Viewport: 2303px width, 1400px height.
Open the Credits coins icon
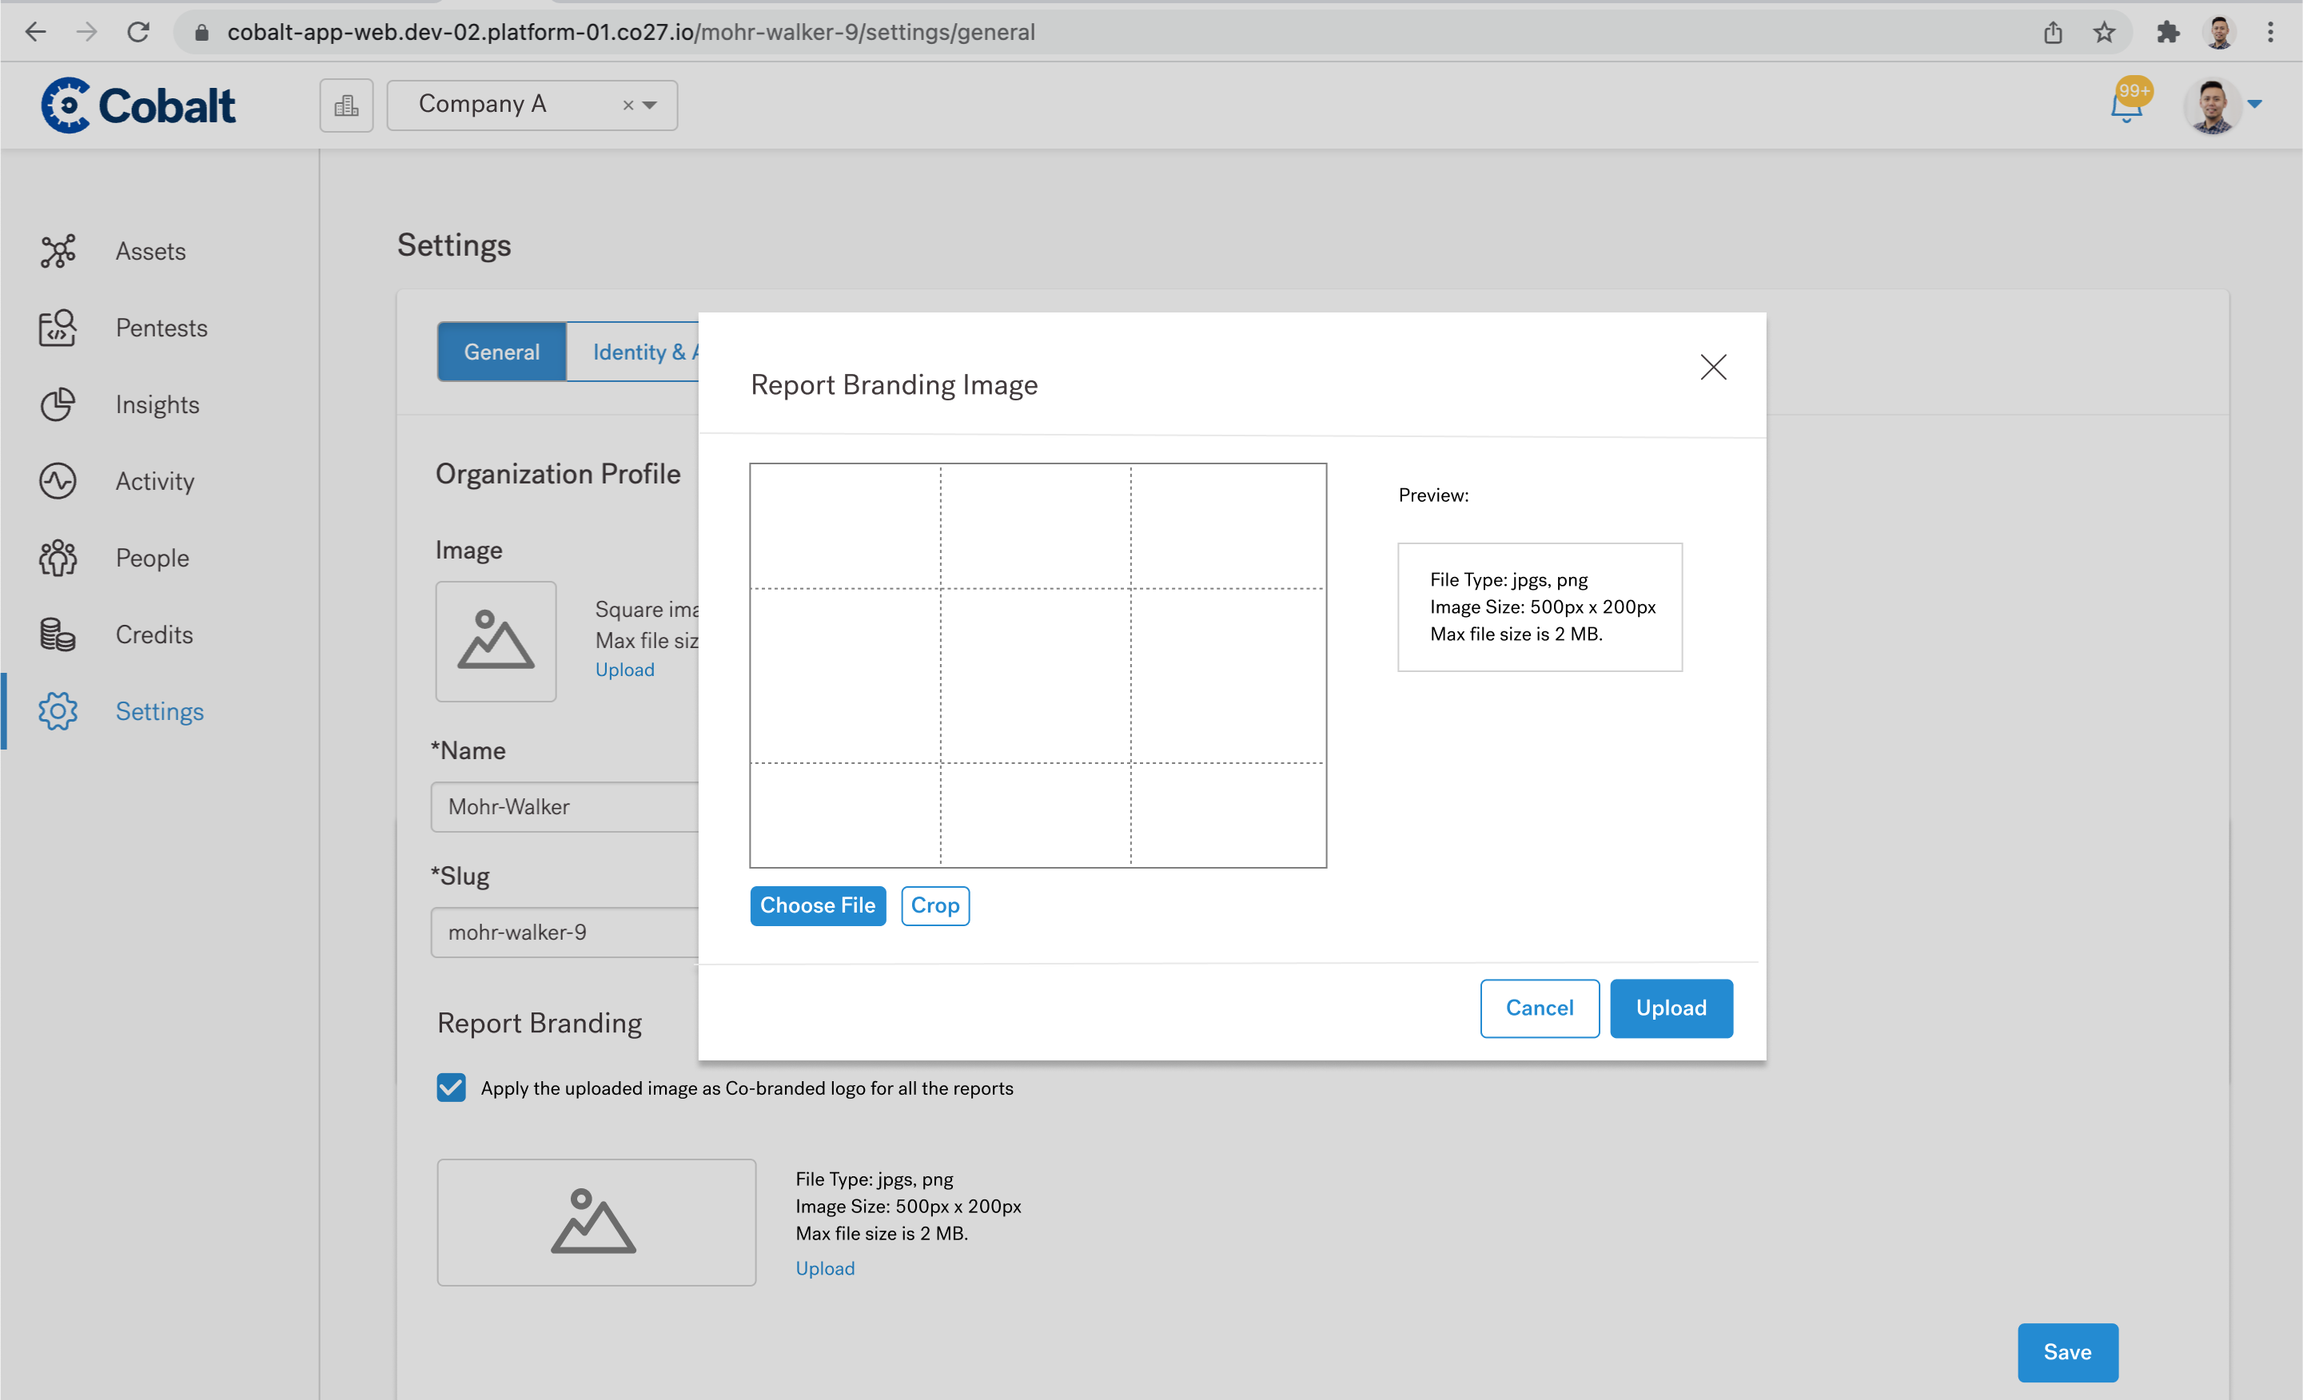coord(58,634)
